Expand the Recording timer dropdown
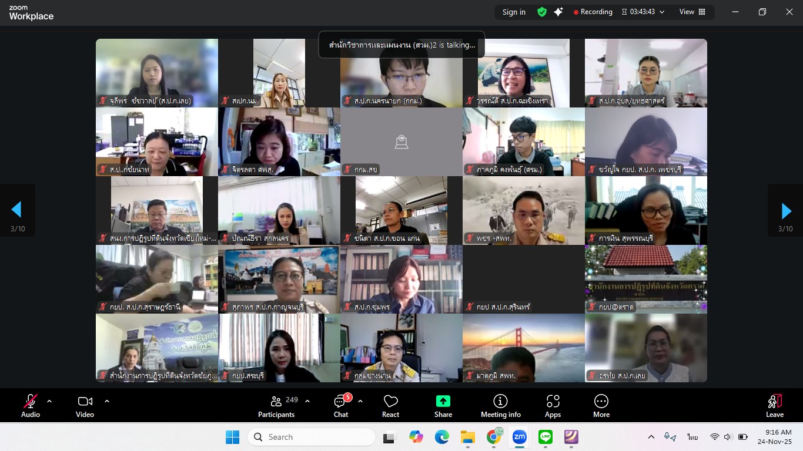 662,12
